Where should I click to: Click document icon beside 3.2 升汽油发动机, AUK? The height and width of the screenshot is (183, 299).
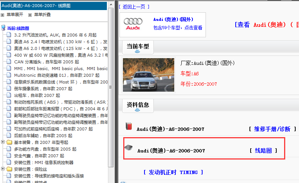(9, 35)
